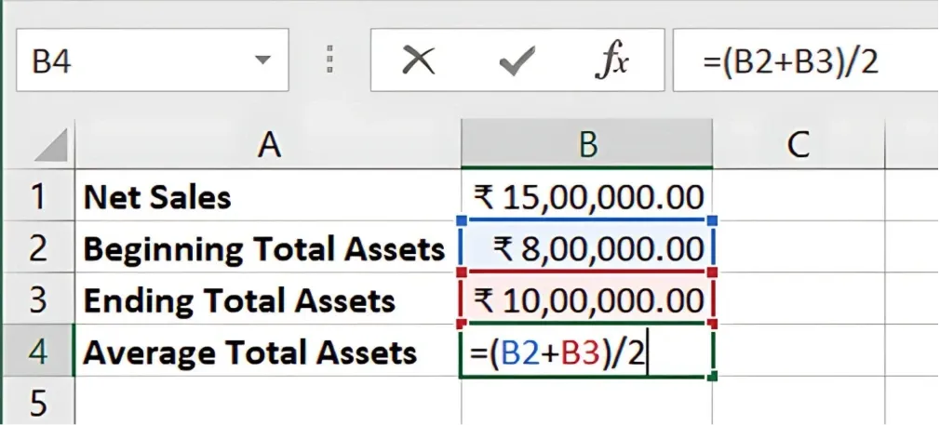The width and height of the screenshot is (940, 425).
Task: Click the Net Sales label cell
Action: [x=268, y=197]
